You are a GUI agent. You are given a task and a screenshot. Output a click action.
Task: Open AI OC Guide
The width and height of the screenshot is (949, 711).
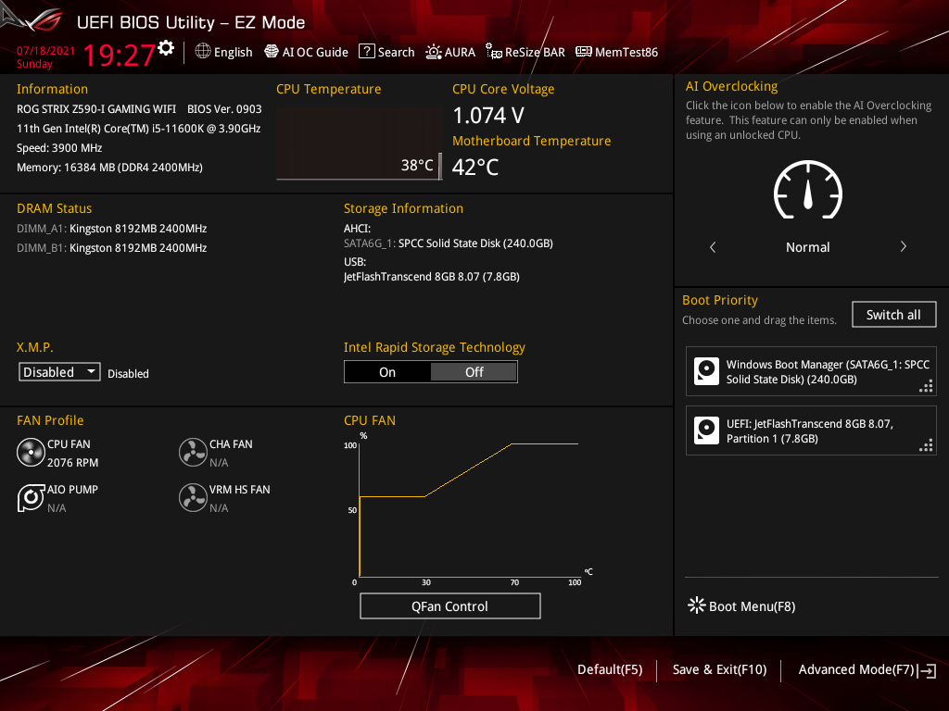pos(306,52)
